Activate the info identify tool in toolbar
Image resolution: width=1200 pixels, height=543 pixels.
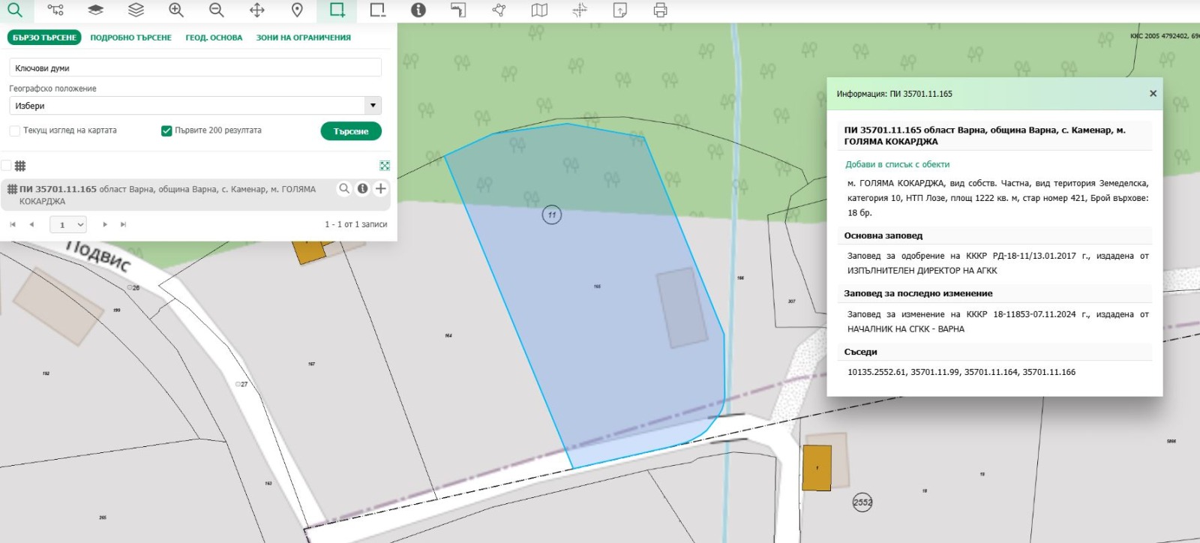click(418, 10)
